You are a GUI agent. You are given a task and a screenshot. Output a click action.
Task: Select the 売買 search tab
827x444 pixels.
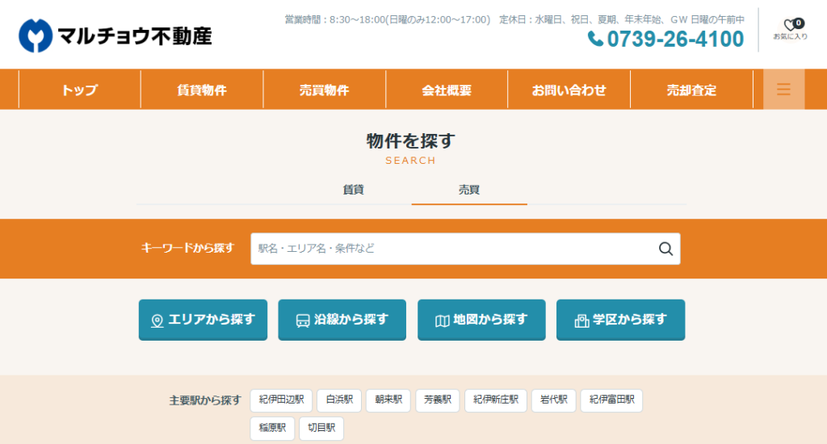click(469, 190)
